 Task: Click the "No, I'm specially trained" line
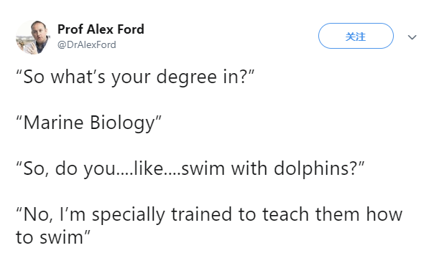pyautogui.click(x=209, y=214)
